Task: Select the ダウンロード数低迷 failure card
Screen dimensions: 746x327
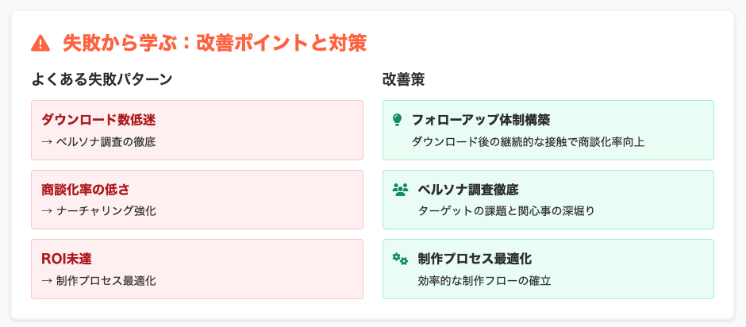Action: point(197,130)
